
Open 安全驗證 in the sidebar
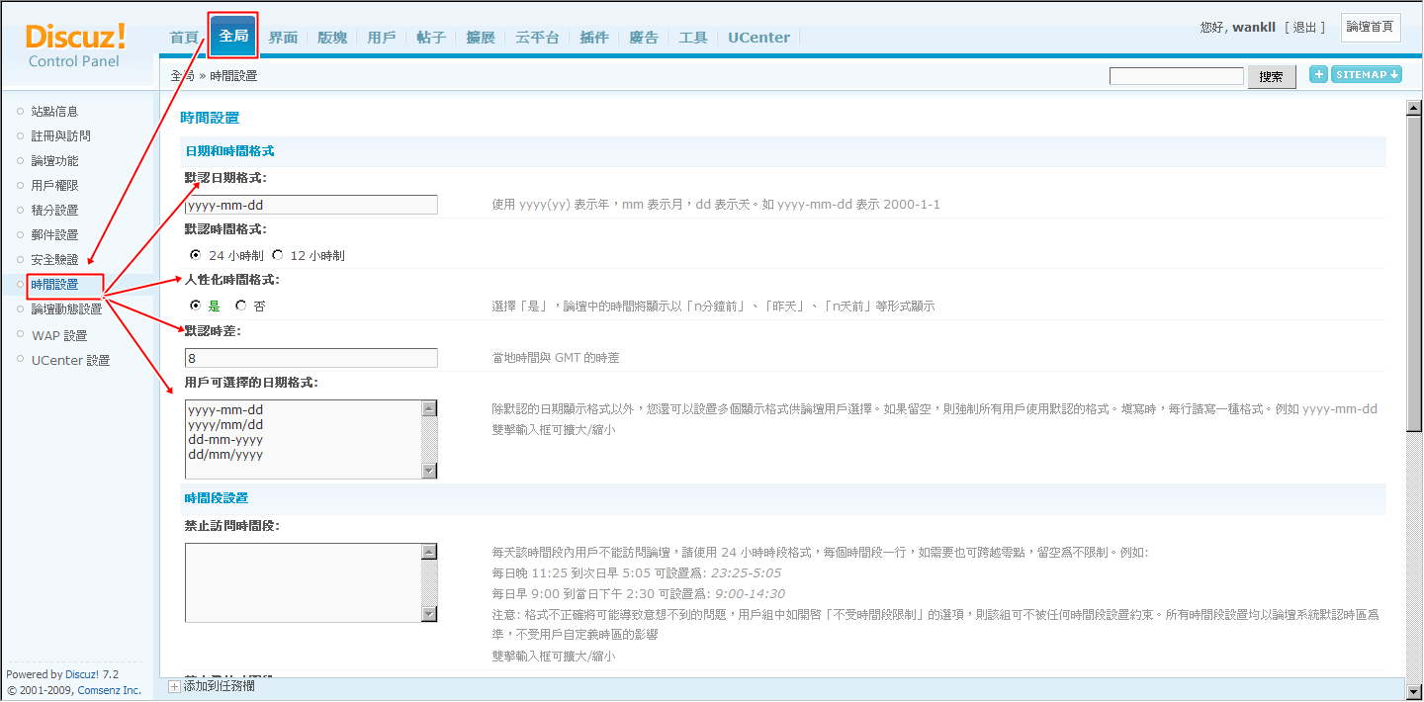click(54, 260)
